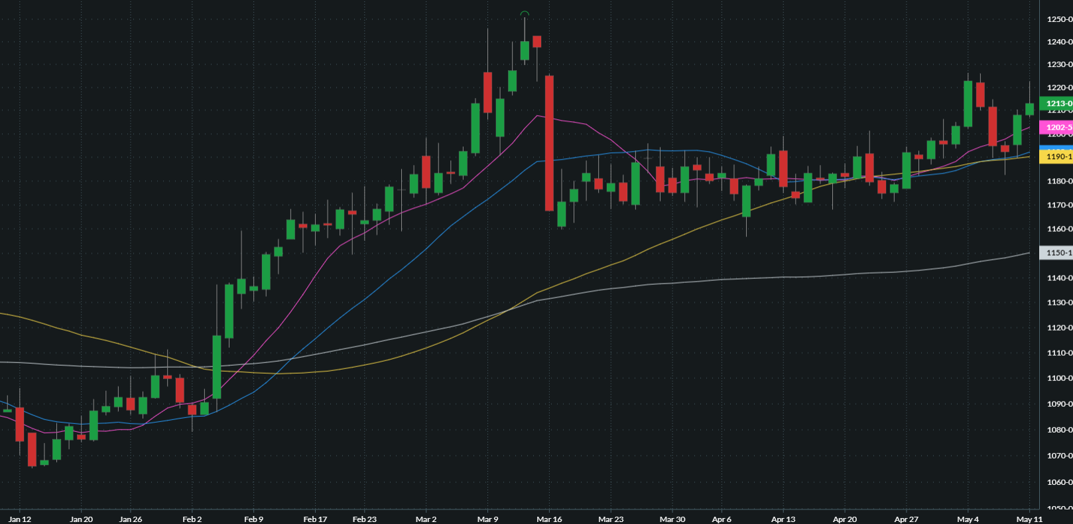Click the Apr 6 date label
This screenshot has width=1073, height=524.
pyautogui.click(x=722, y=519)
